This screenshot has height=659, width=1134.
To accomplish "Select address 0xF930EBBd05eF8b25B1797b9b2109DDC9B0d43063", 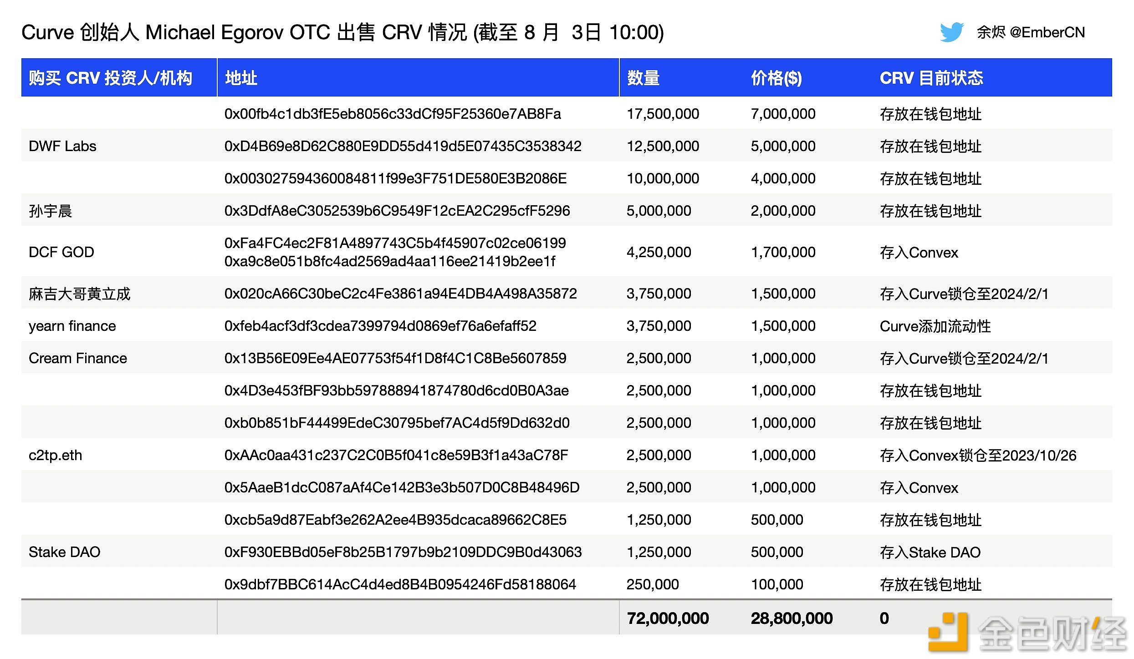I will pos(403,552).
